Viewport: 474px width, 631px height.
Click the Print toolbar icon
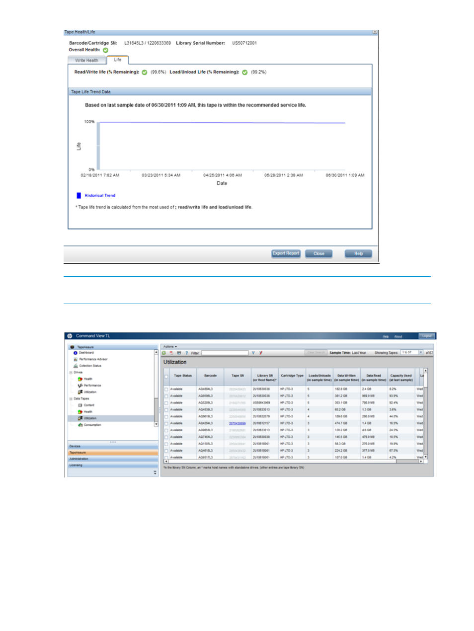click(179, 353)
